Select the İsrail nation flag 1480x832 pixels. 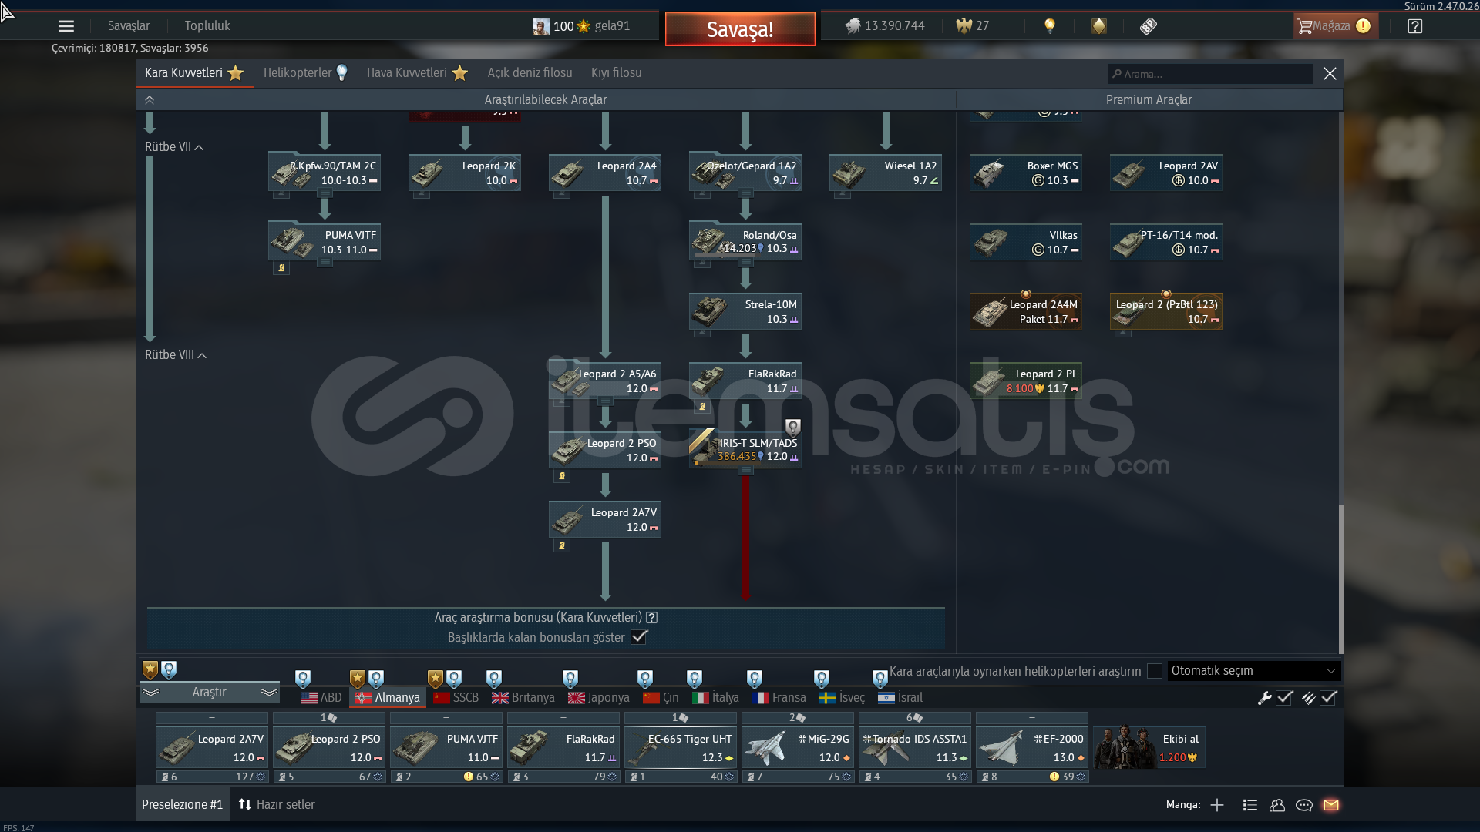[x=900, y=698]
